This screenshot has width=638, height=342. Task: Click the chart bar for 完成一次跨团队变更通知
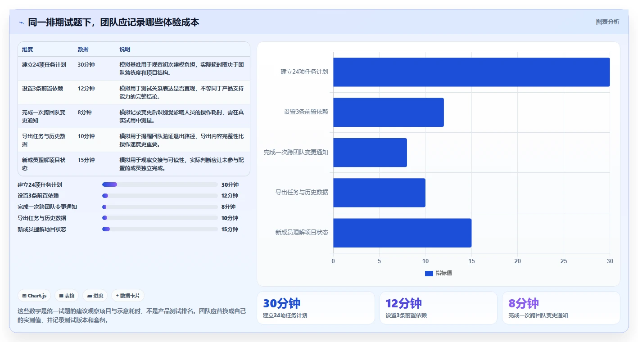click(x=370, y=153)
